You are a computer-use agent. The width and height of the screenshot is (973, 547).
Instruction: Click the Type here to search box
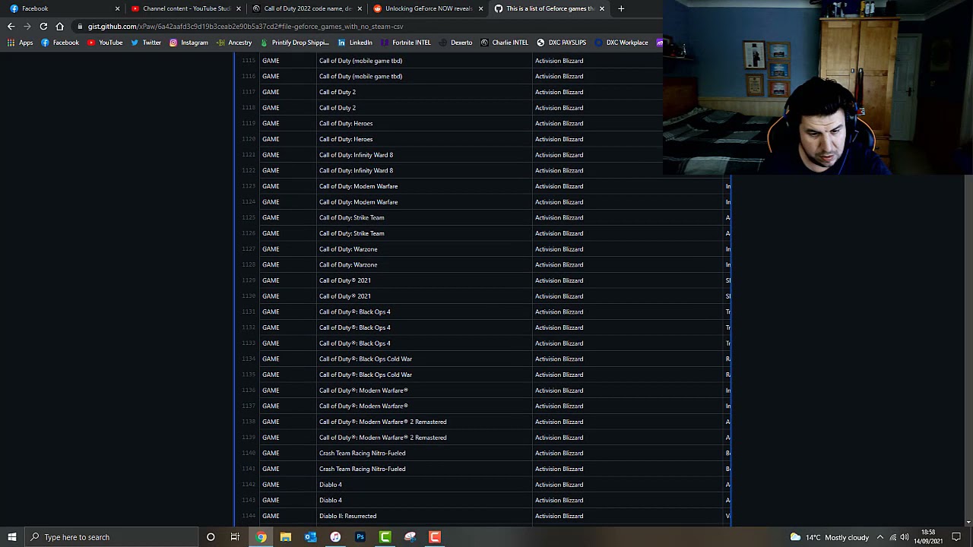(x=111, y=537)
